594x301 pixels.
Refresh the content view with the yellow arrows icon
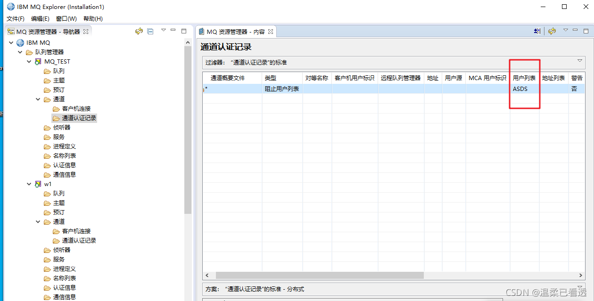552,31
